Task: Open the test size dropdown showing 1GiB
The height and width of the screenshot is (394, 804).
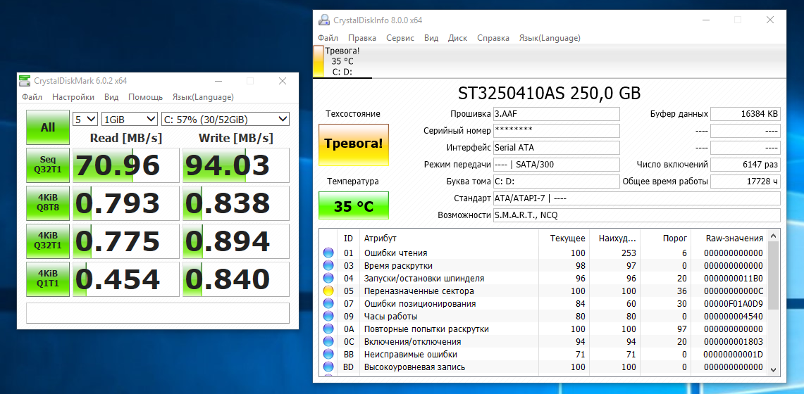Action: coord(130,119)
